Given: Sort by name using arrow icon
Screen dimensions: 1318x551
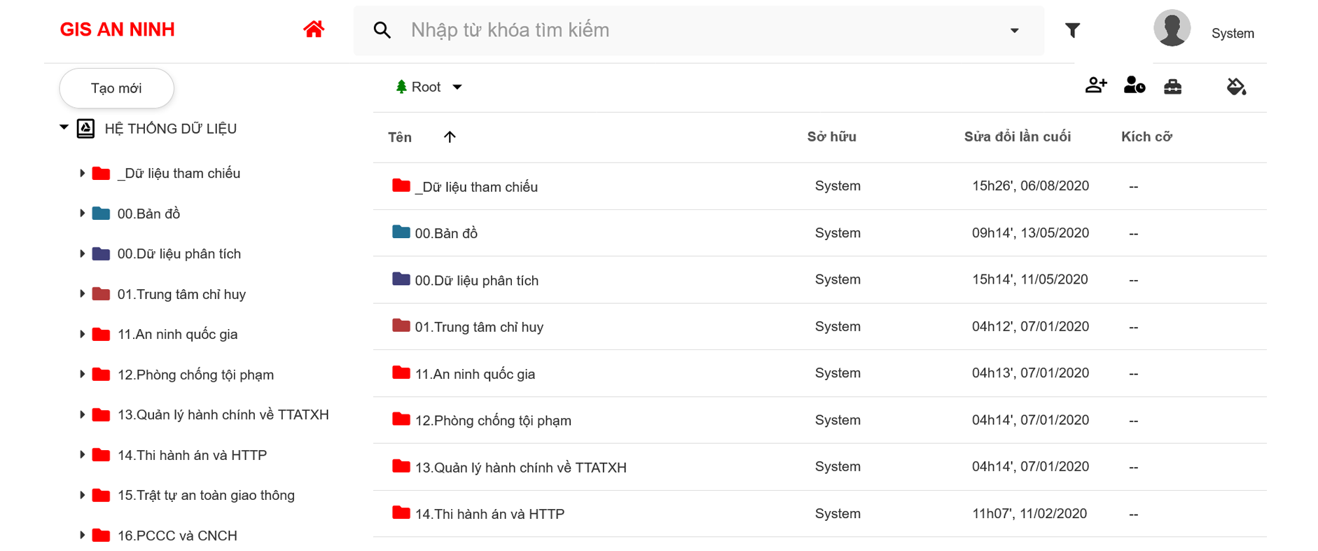Looking at the screenshot, I should [450, 137].
